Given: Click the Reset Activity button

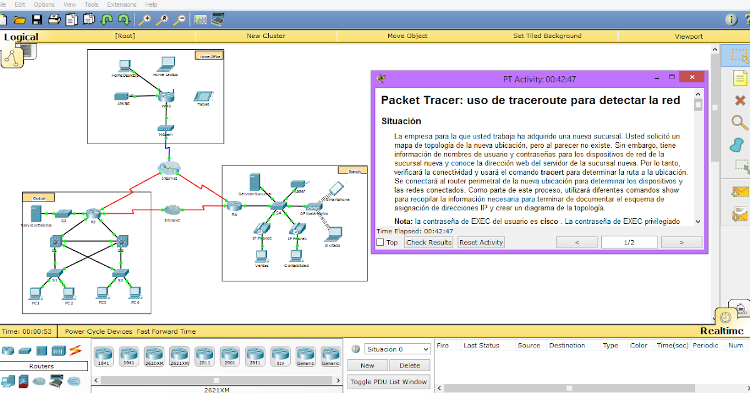Looking at the screenshot, I should (481, 242).
